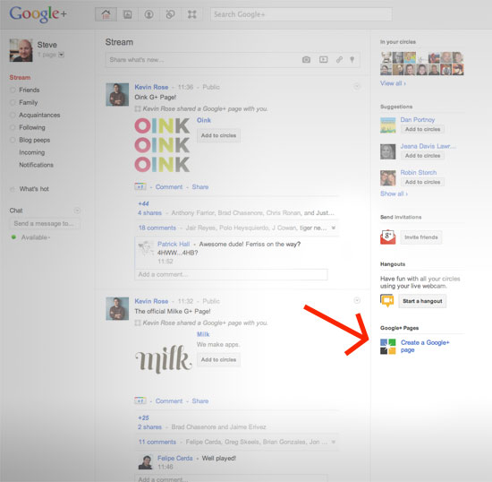
Task: Open the Circles icon in top bar
Action: pyautogui.click(x=170, y=14)
